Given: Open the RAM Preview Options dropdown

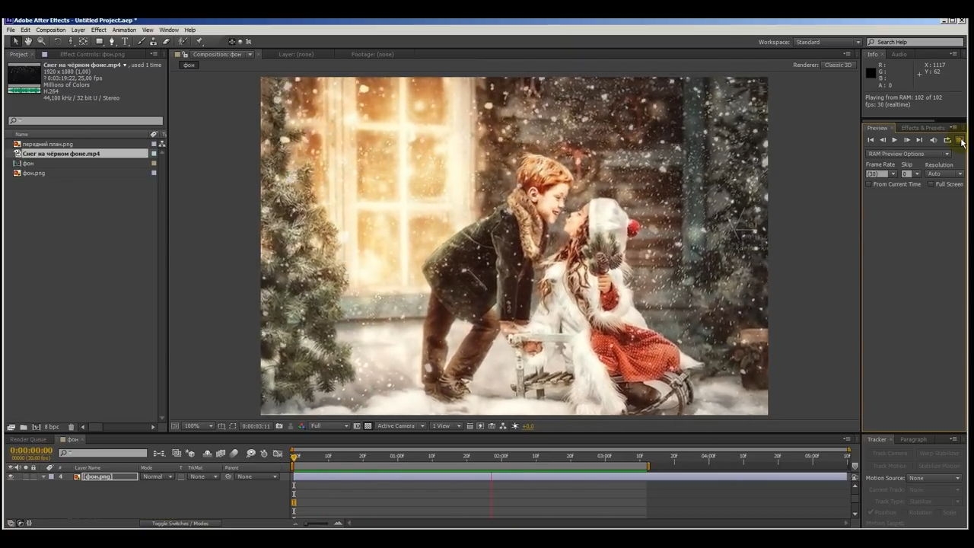Looking at the screenshot, I should [909, 154].
